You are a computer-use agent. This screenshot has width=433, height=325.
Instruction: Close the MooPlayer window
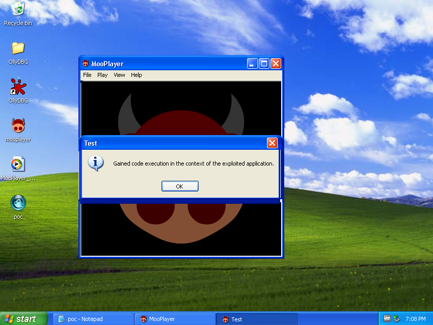click(276, 64)
